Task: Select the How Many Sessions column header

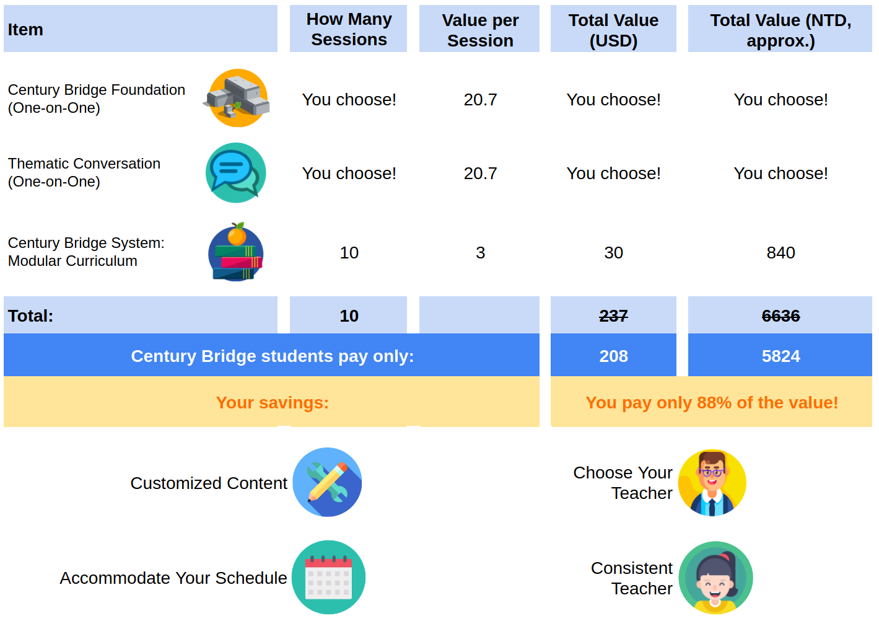Action: [x=349, y=29]
